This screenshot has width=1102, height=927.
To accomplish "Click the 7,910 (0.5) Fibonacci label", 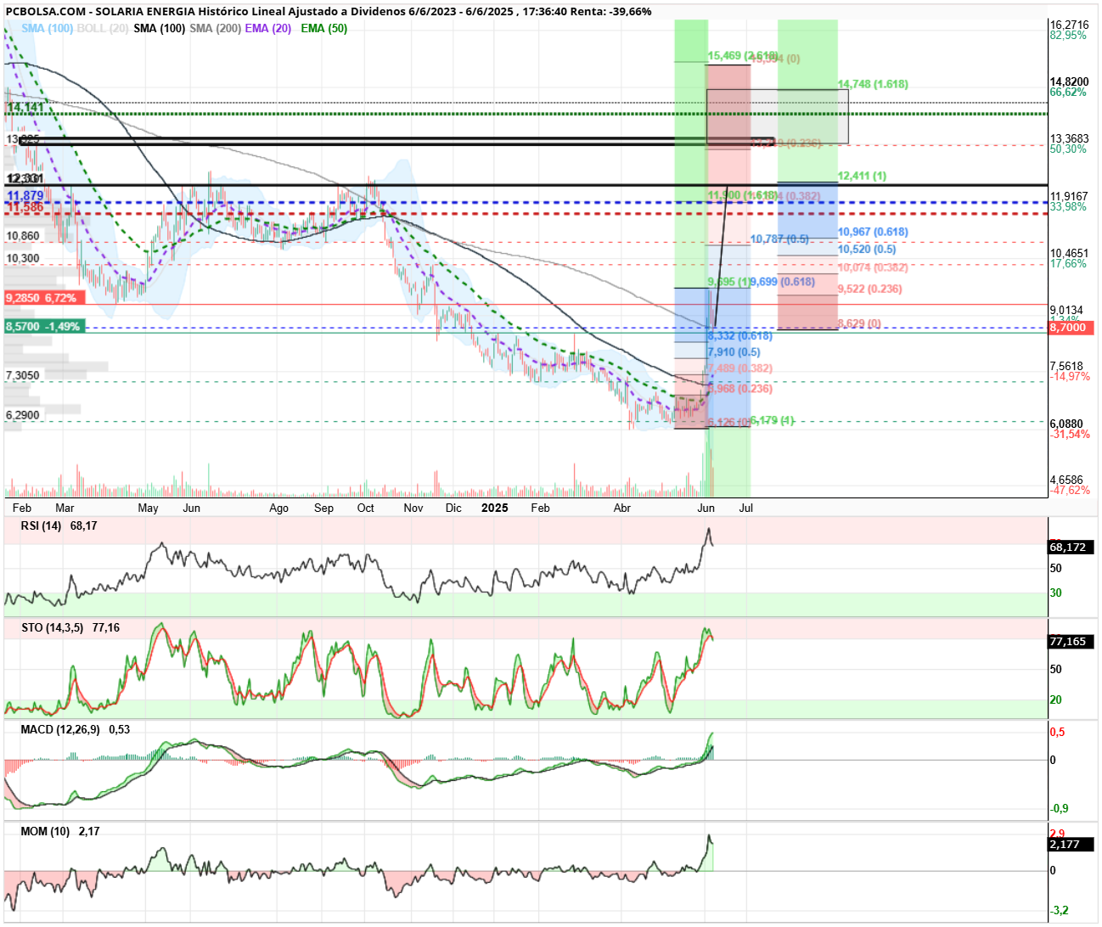I will click(734, 352).
